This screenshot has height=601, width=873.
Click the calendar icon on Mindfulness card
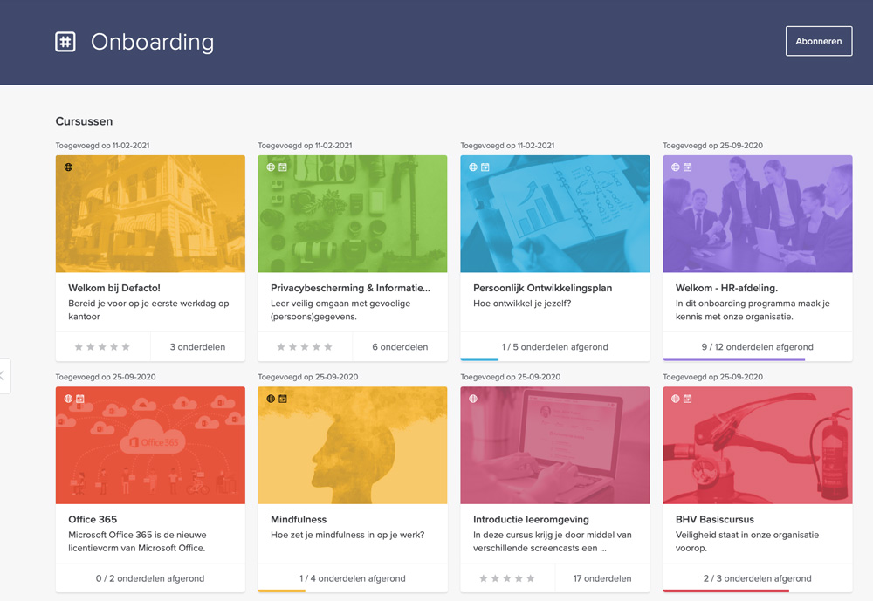pos(281,397)
